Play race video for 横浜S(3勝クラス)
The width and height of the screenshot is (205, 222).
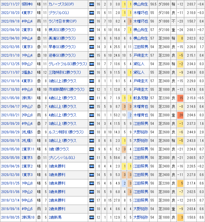(92, 30)
